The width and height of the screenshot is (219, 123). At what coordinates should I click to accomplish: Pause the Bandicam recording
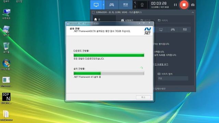pyautogui.click(x=175, y=5)
